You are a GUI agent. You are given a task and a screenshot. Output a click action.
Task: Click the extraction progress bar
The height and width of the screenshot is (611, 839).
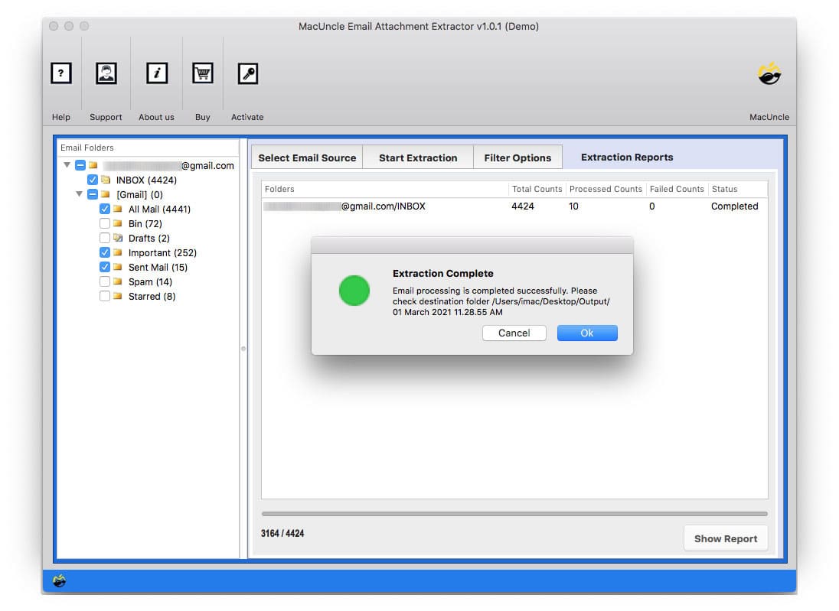tap(514, 514)
